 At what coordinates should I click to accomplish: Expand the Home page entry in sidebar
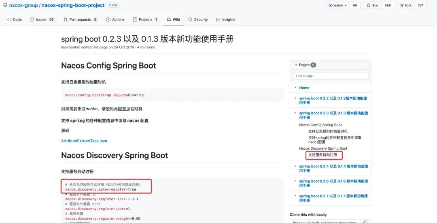[x=295, y=88]
